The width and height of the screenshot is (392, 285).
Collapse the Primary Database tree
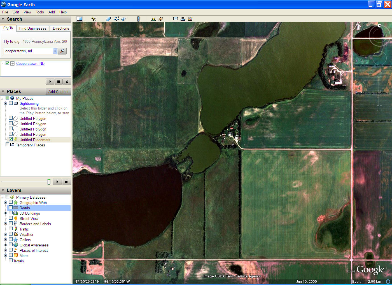pos(2,197)
